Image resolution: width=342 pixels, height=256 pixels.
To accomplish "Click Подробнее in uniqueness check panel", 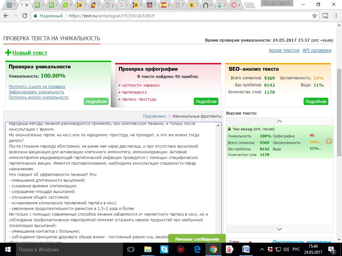I will coord(96,101).
